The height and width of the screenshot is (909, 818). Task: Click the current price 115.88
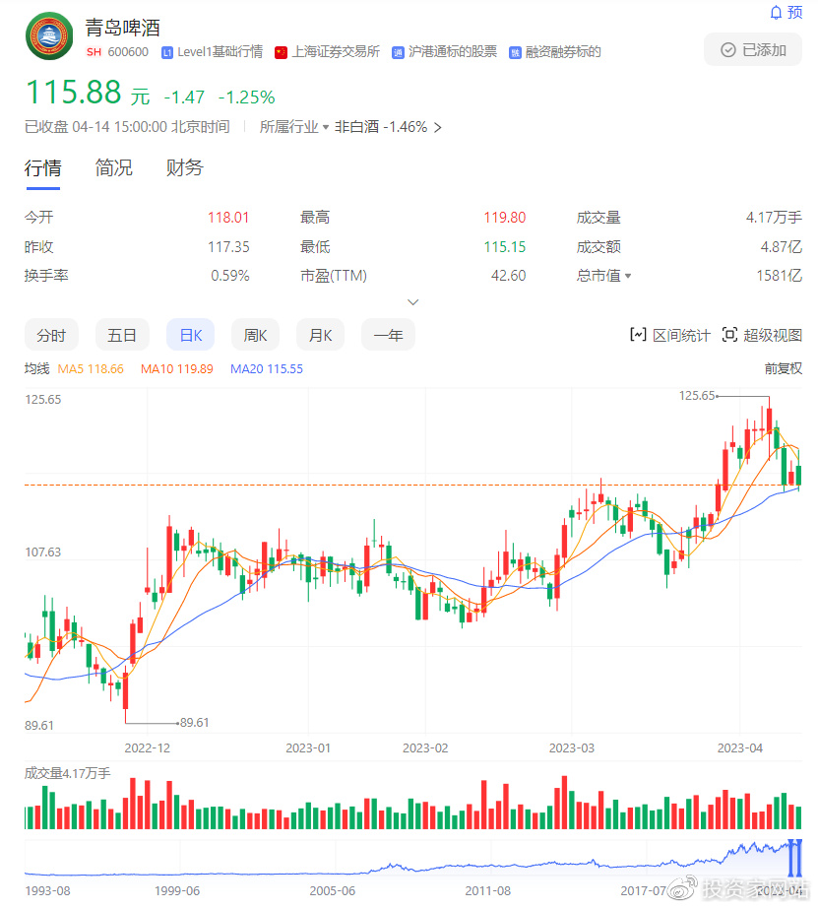[x=74, y=93]
